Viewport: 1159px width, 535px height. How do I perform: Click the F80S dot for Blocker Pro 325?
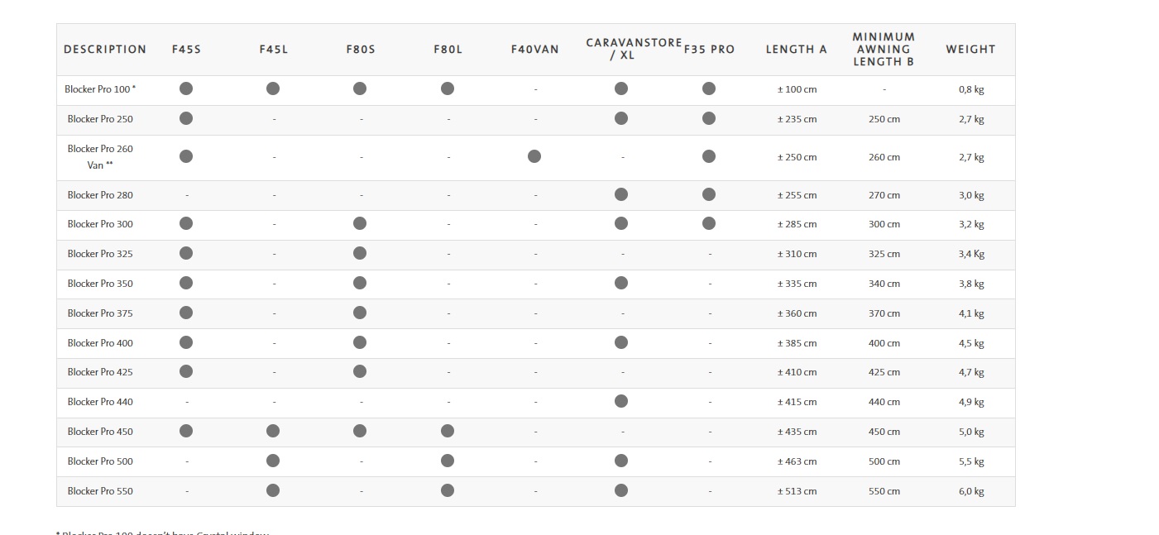coord(360,253)
